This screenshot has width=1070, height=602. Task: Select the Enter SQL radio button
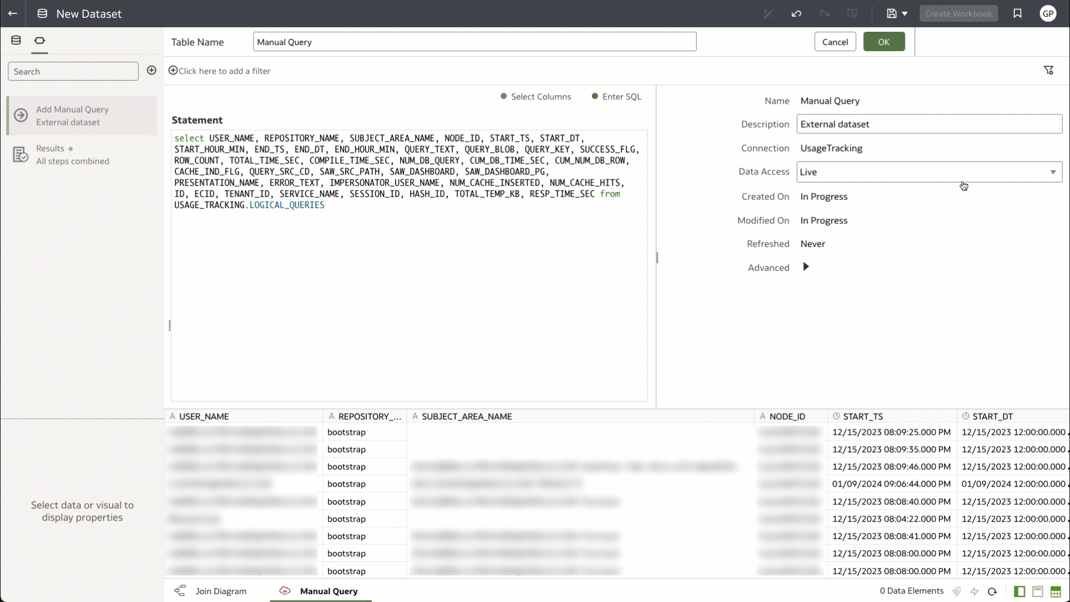coord(595,96)
